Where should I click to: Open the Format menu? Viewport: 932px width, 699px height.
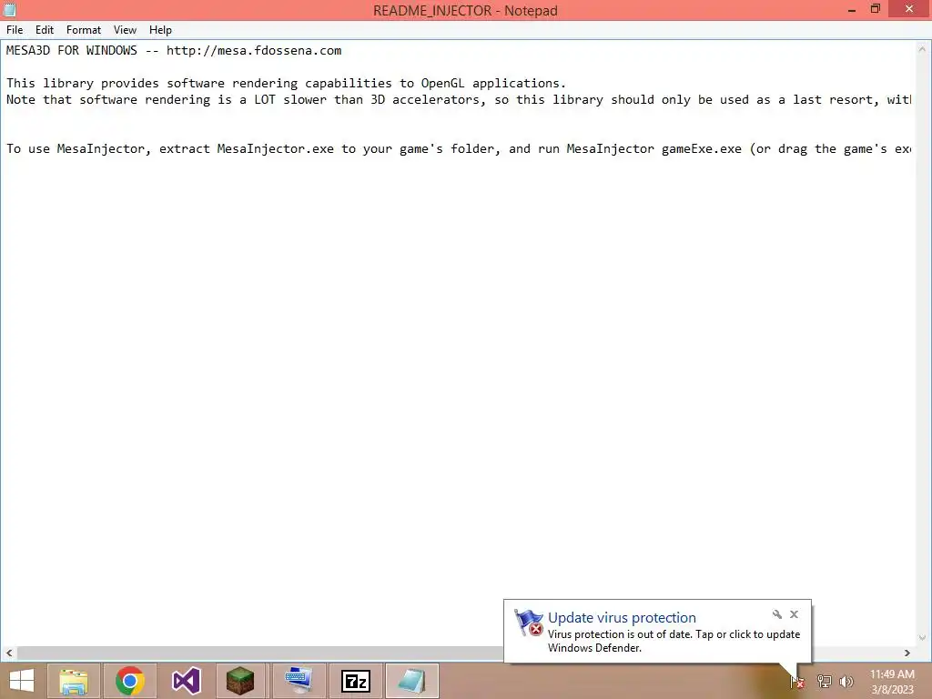[x=83, y=30]
